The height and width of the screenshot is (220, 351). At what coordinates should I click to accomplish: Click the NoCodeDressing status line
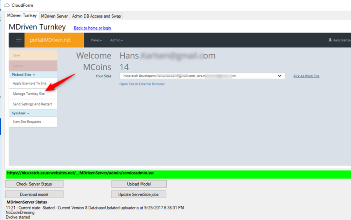click(20, 213)
